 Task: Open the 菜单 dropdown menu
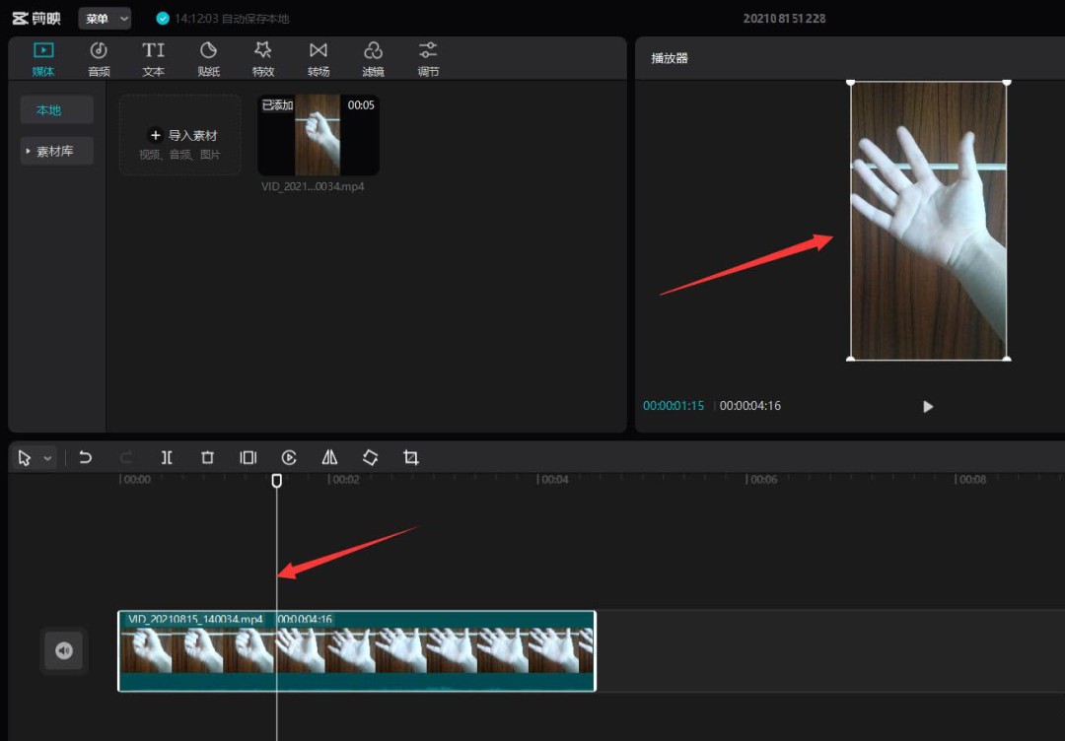click(x=105, y=19)
